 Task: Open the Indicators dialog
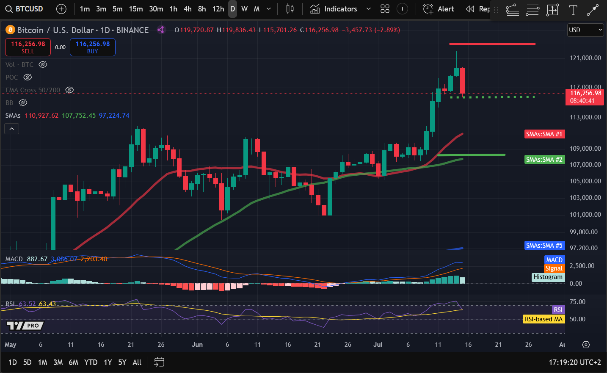click(x=334, y=9)
